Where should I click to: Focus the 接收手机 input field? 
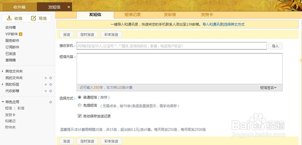click(172, 46)
